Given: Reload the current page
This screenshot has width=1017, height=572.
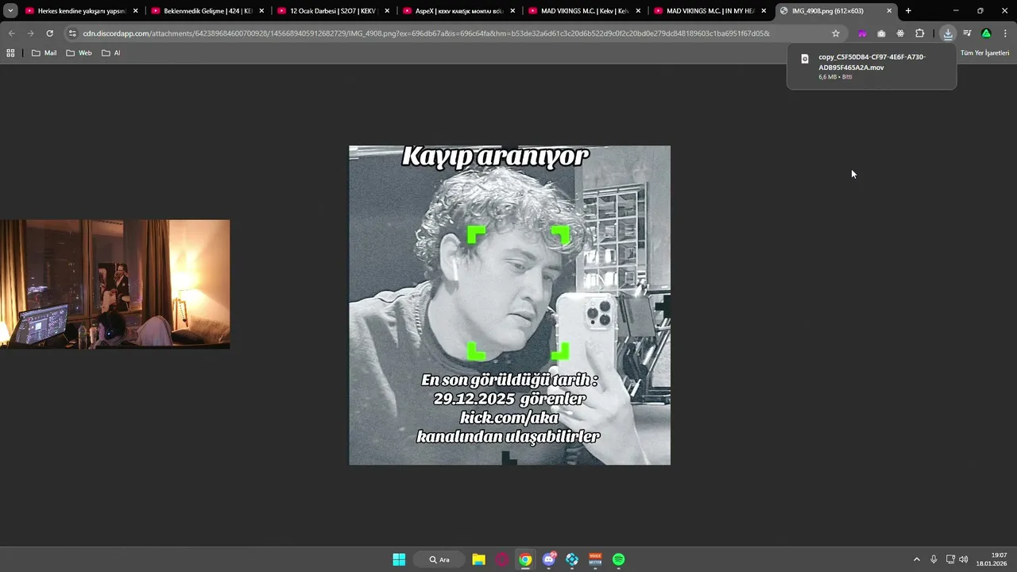Looking at the screenshot, I should [x=49, y=33].
